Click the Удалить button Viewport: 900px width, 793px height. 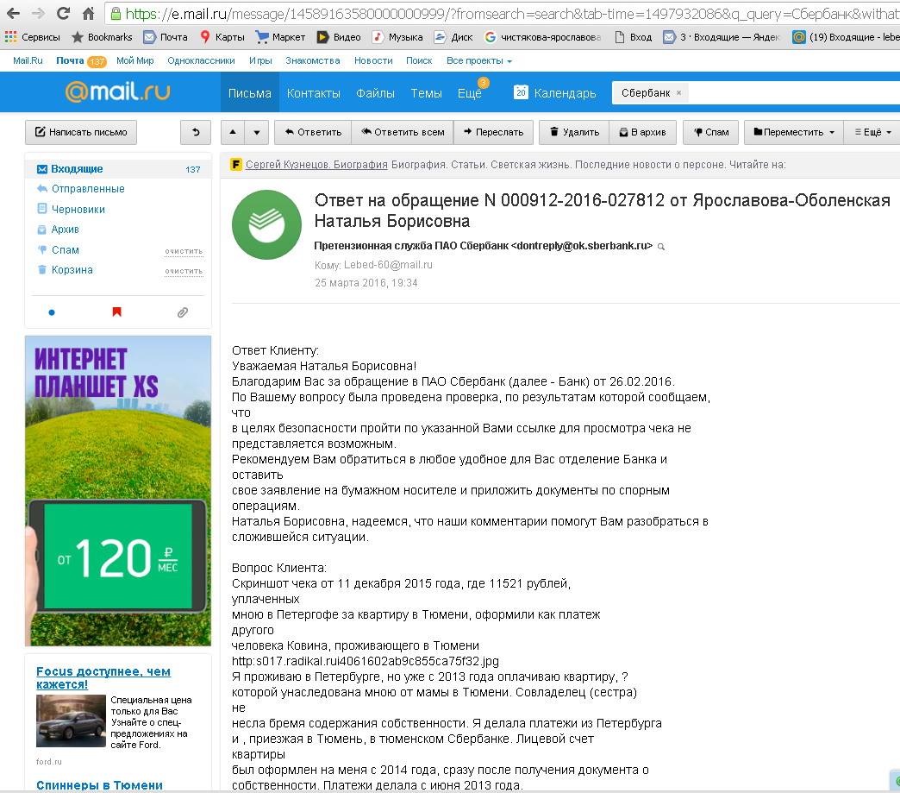click(x=574, y=132)
